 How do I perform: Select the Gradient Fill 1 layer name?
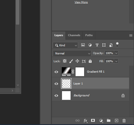96,72
